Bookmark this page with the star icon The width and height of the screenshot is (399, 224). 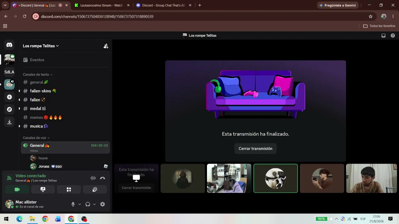(371, 16)
